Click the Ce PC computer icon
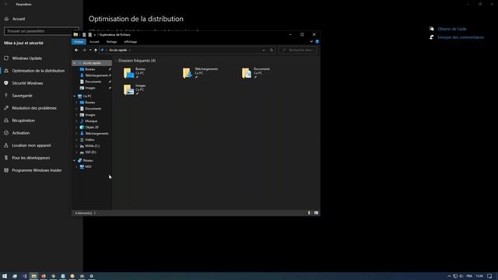 (x=79, y=96)
